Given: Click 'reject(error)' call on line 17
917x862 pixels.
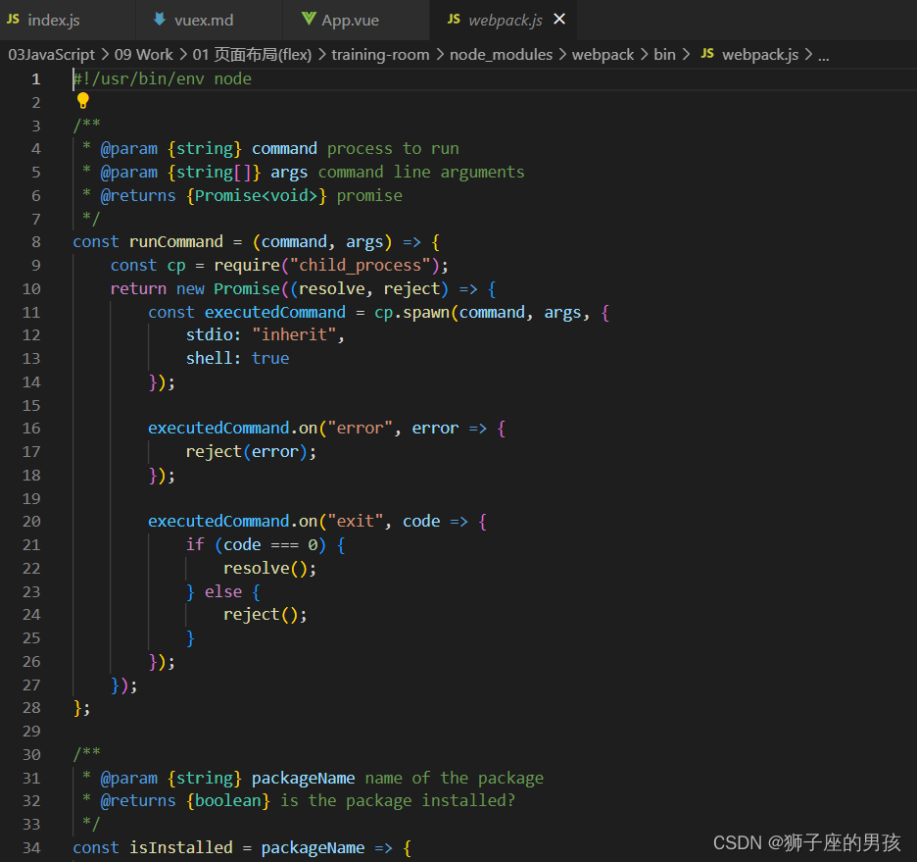Looking at the screenshot, I should (246, 451).
